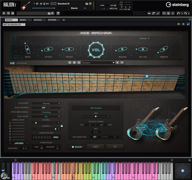Click the redo arrow icon
The height and width of the screenshot is (180, 192).
pos(185,13)
